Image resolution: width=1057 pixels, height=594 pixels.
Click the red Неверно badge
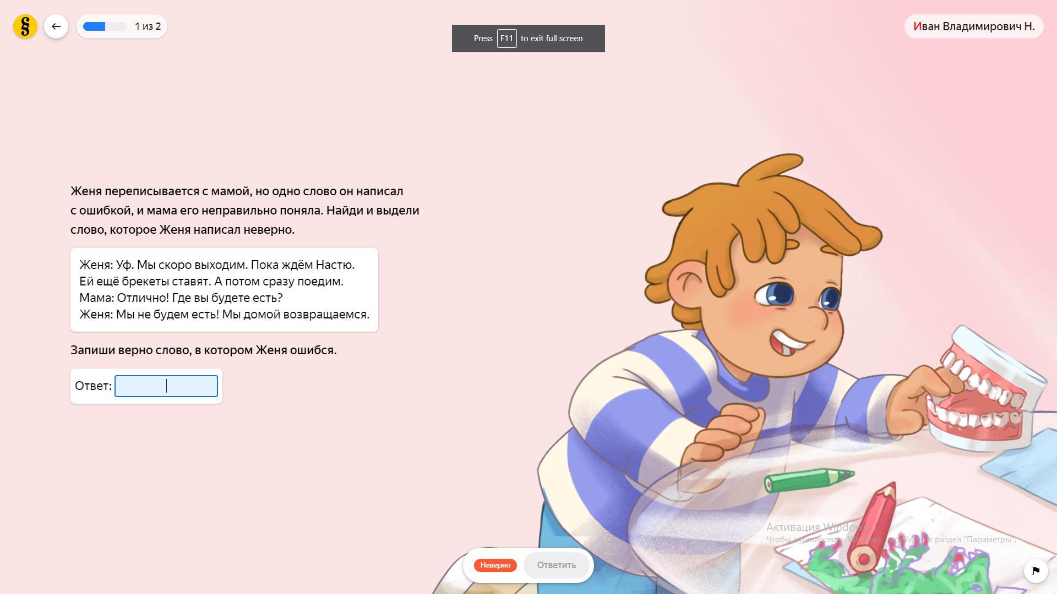pos(495,565)
